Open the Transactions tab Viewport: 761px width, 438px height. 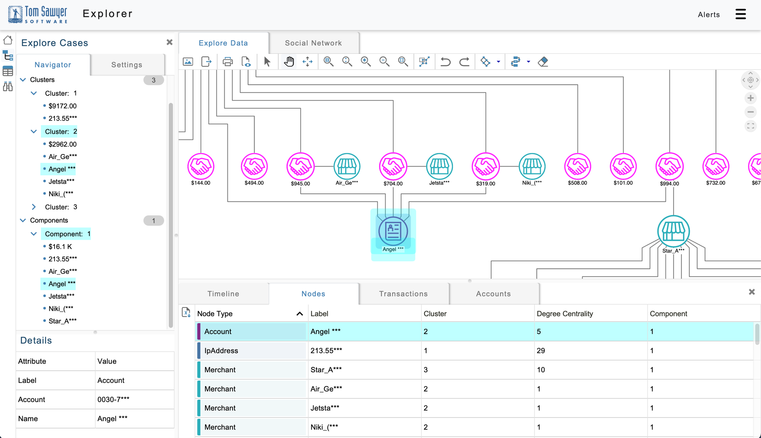pyautogui.click(x=403, y=294)
